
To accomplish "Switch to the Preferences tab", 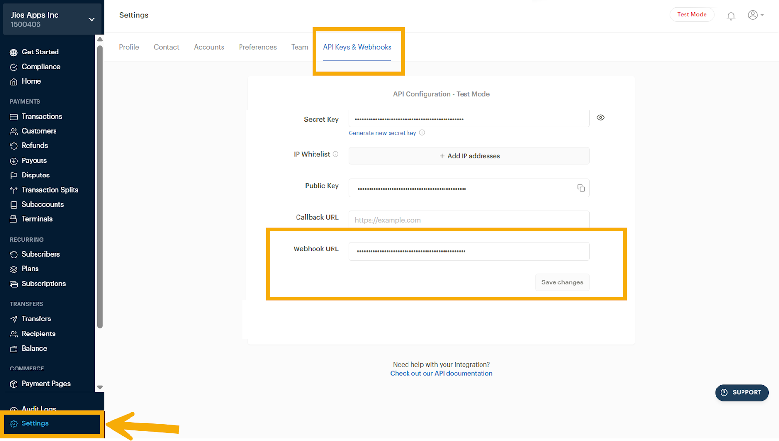I will pyautogui.click(x=258, y=47).
